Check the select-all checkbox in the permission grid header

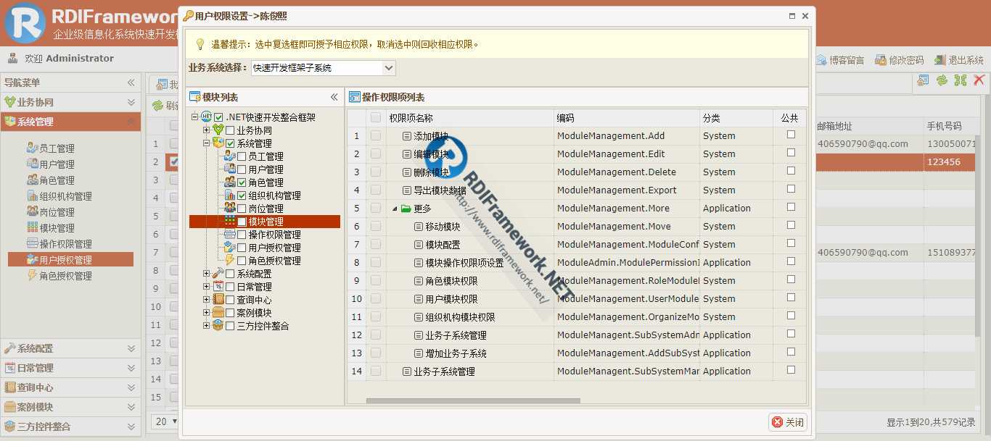375,117
